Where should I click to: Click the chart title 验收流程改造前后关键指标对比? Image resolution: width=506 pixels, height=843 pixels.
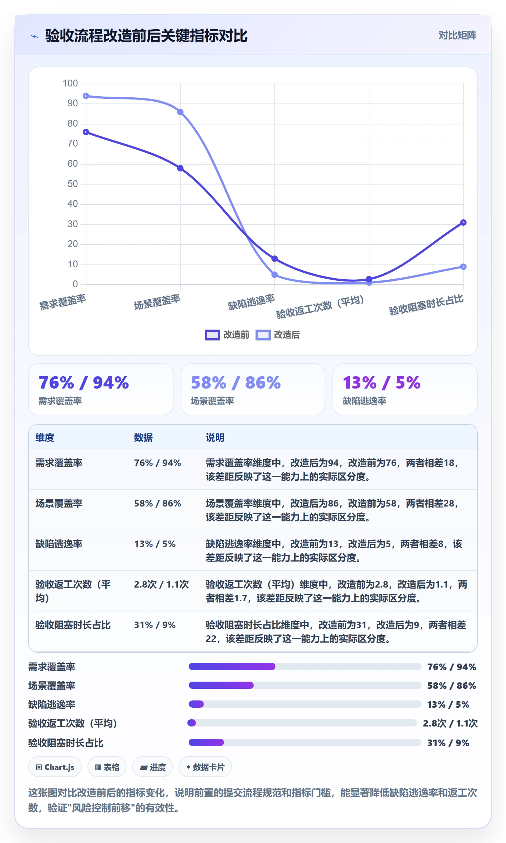[x=146, y=36]
